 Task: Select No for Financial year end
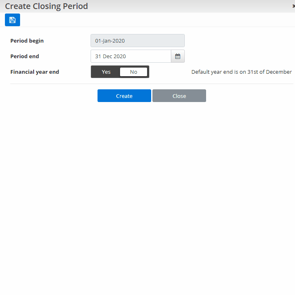pyautogui.click(x=134, y=72)
